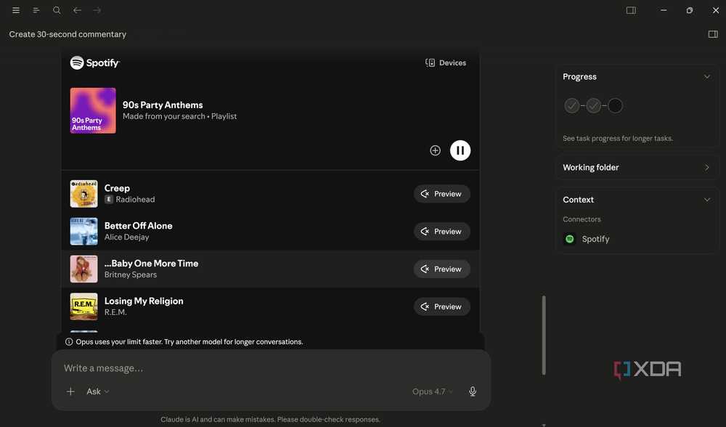Viewport: 726px width, 427px height.
Task: Open search with the magnifier icon
Action: 57,10
